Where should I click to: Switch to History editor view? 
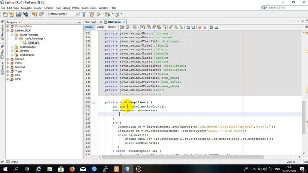coord(112,27)
